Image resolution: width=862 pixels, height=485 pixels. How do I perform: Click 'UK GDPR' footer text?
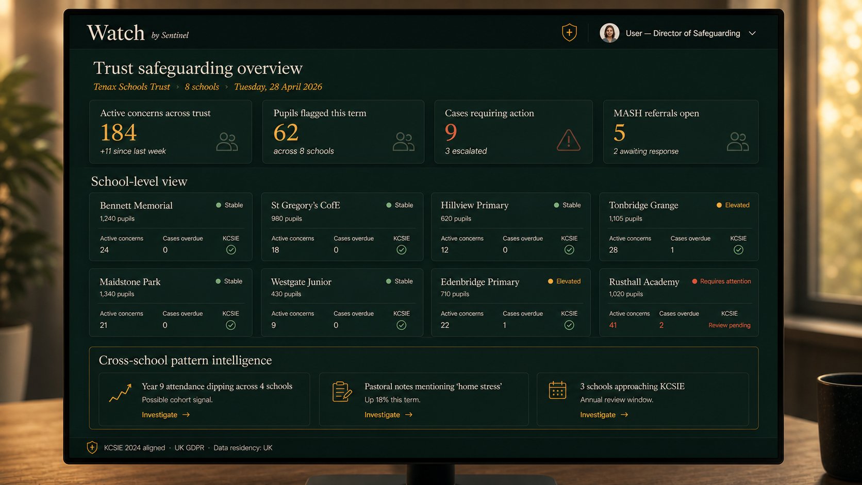(189, 448)
